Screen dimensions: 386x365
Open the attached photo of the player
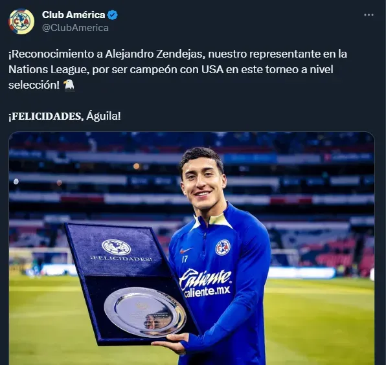192,249
